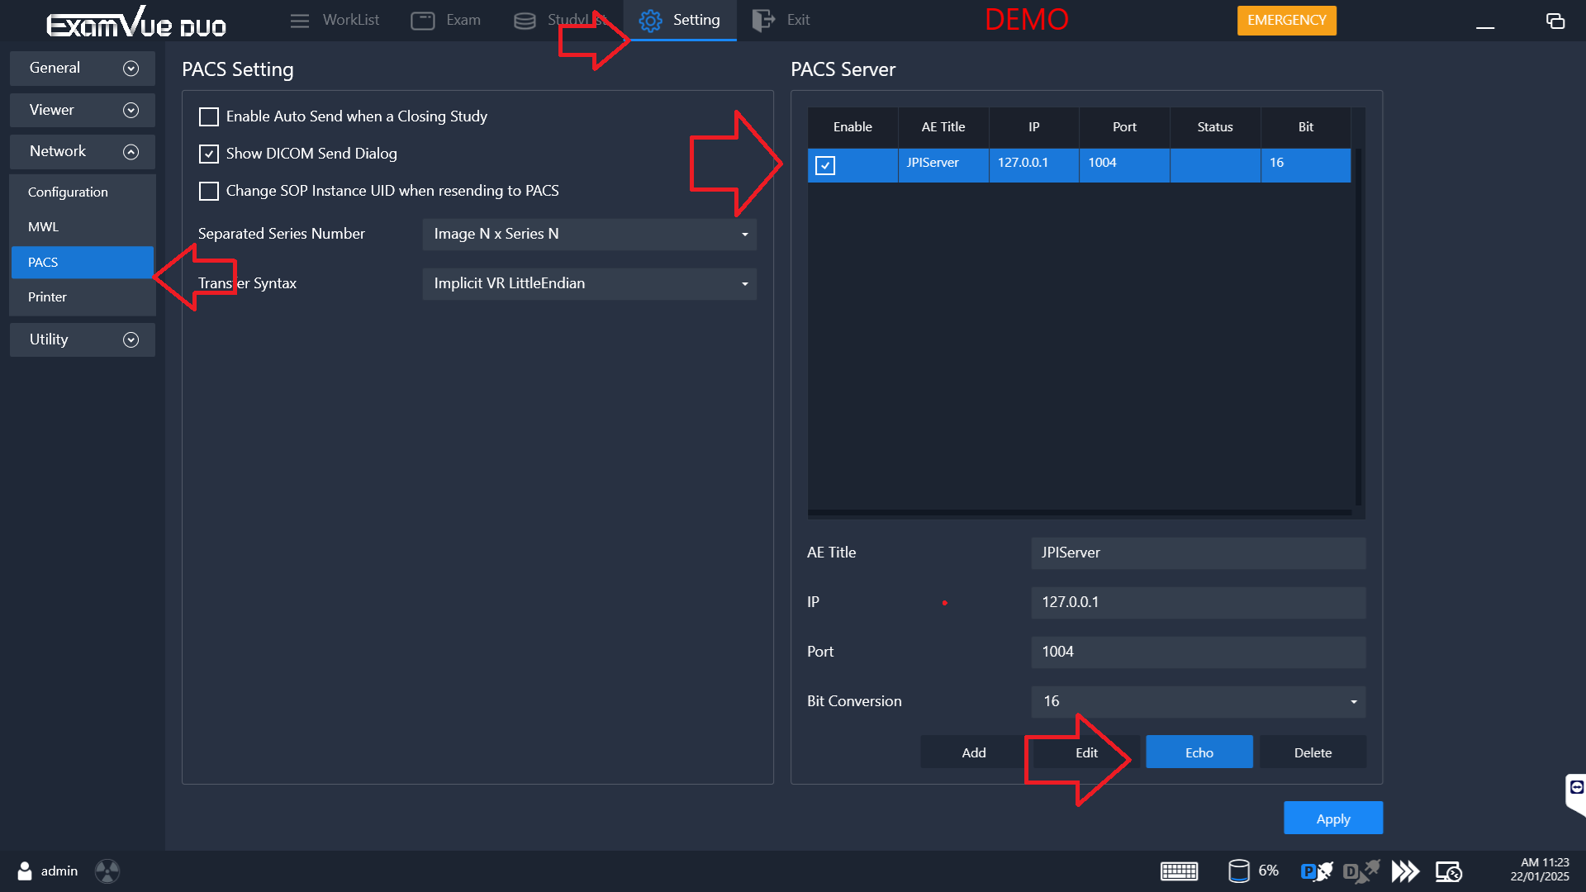Image resolution: width=1586 pixels, height=892 pixels.
Task: Click the admin user icon
Action: click(25, 871)
